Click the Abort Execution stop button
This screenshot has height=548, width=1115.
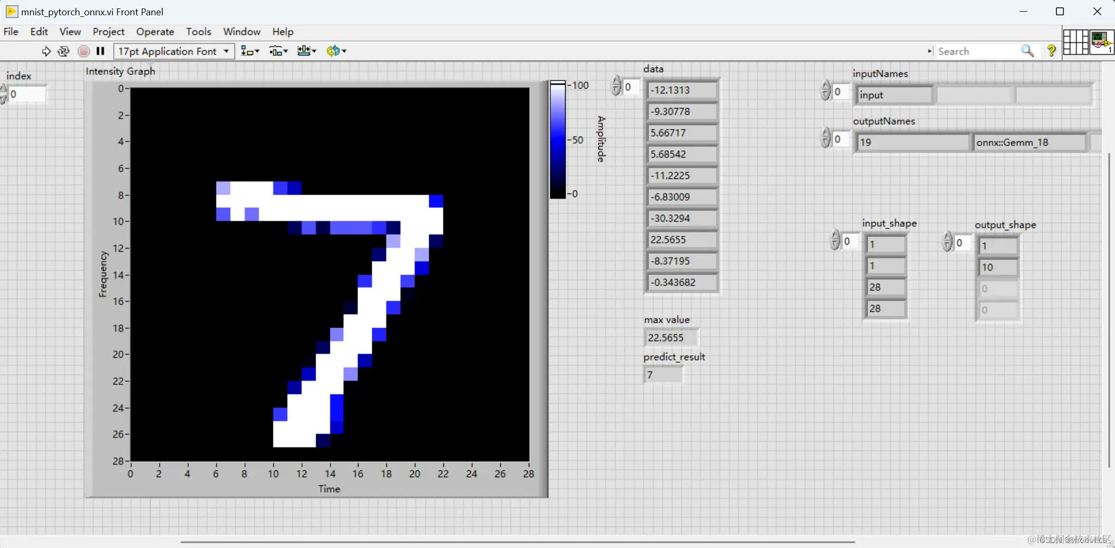point(83,51)
